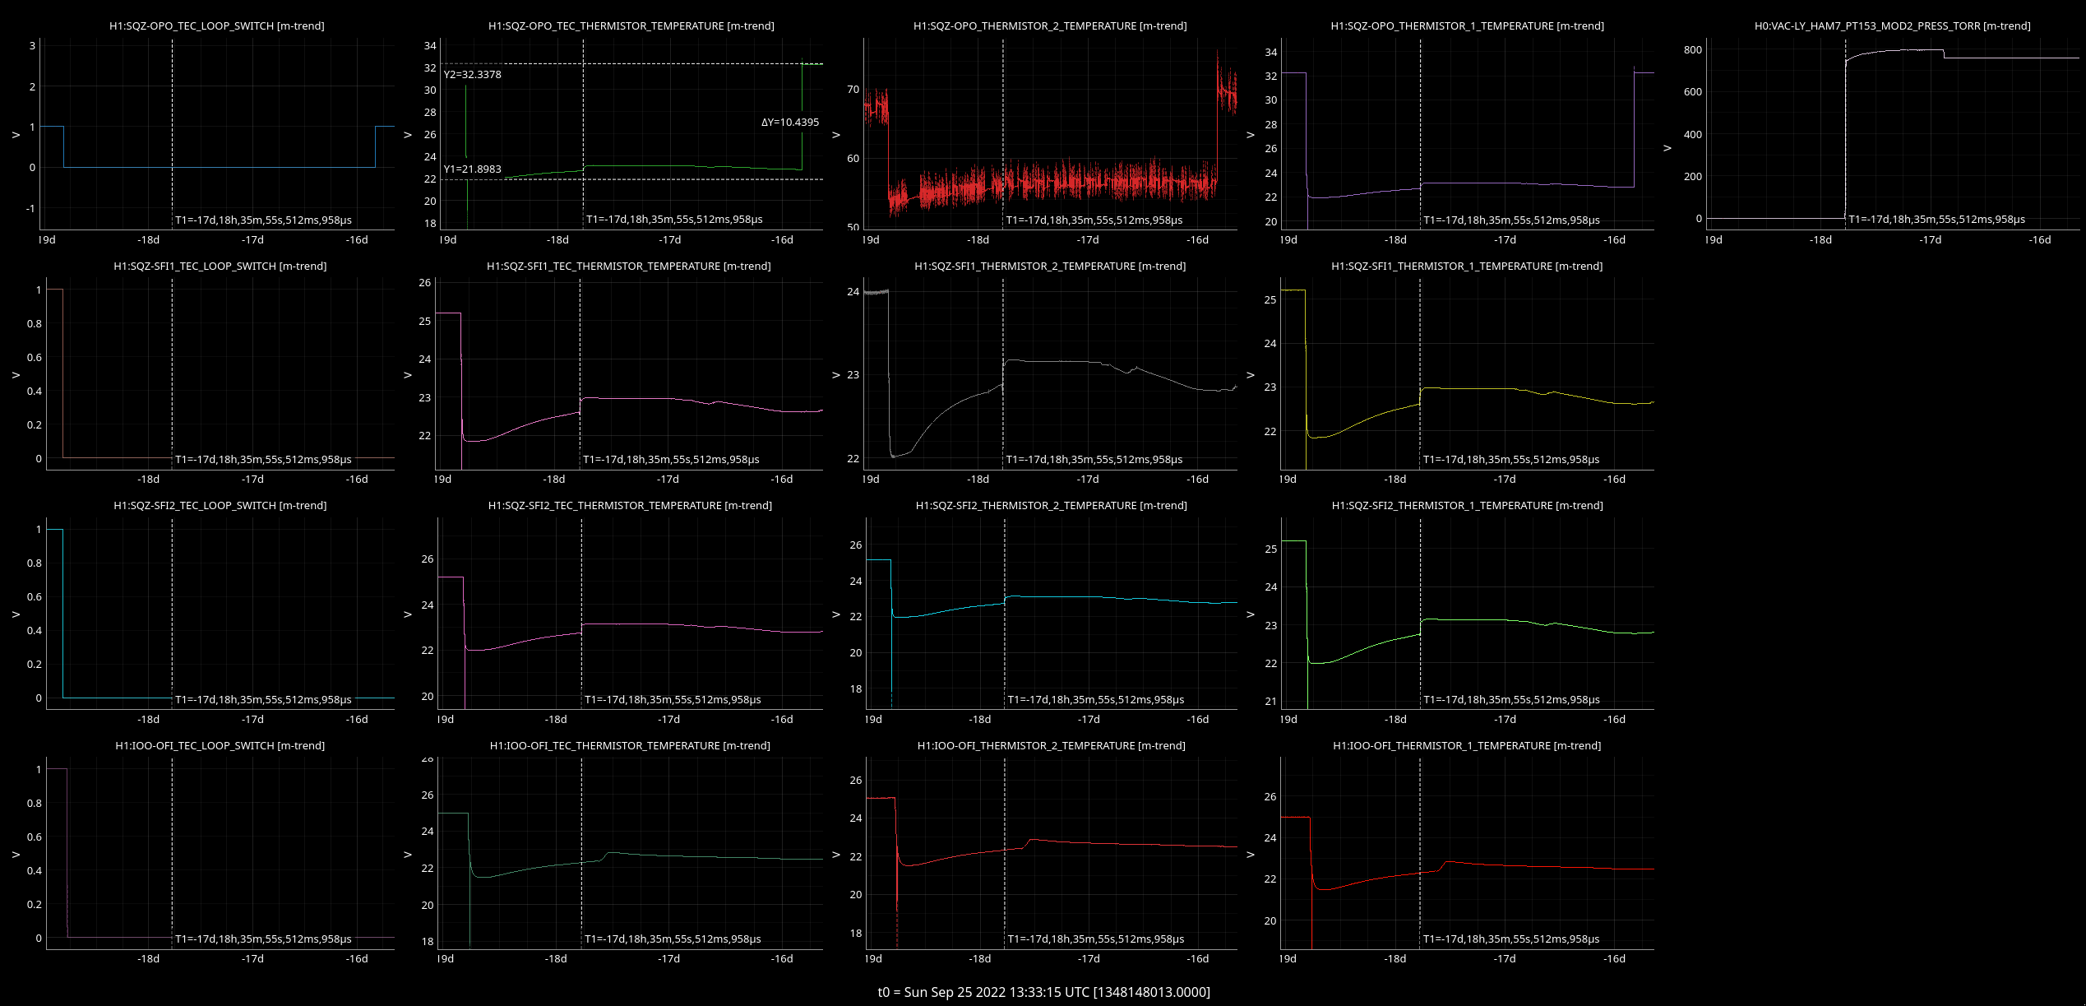Click the H1:SQZ-OPO_THERMISTOR_2_TEMPERATURE title

1050,26
